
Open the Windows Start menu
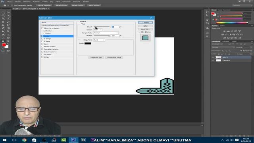[x=4, y=140]
